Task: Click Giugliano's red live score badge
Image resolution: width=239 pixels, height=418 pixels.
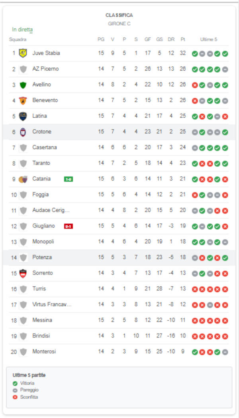Action: click(x=68, y=226)
